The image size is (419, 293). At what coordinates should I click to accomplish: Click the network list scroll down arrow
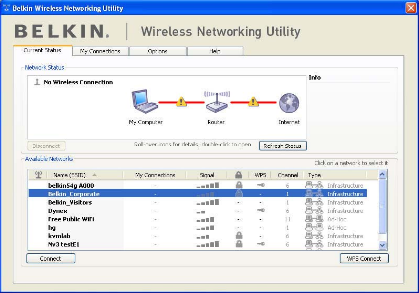tap(382, 245)
